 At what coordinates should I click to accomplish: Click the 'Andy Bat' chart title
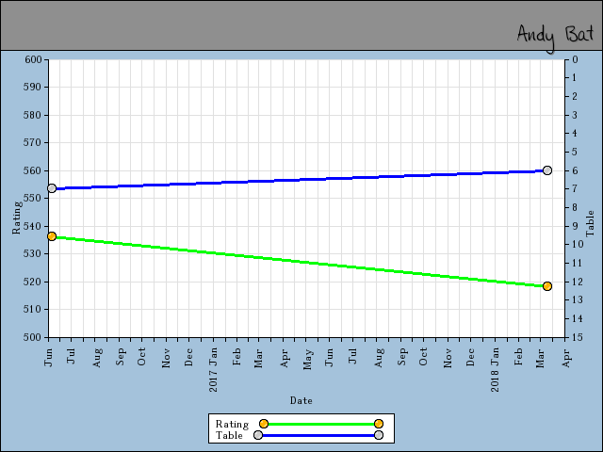[x=554, y=34]
